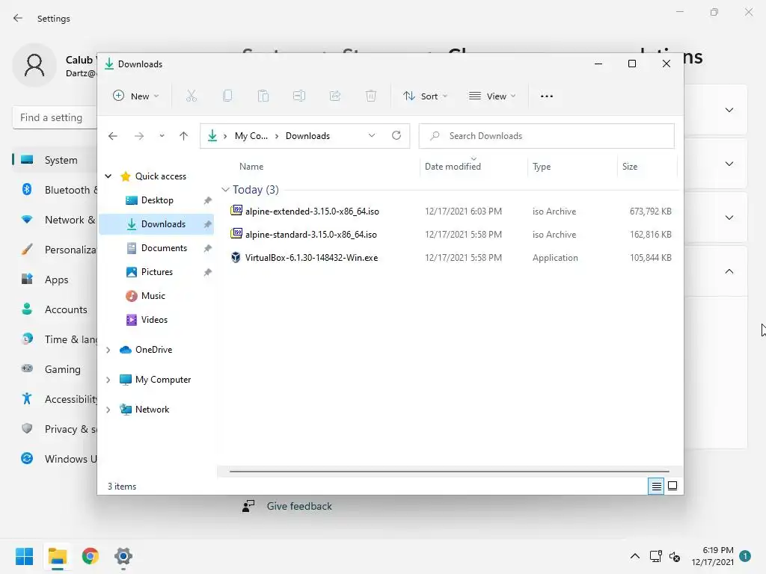Open the notification count badge
The image size is (766, 574).
coord(745,556)
